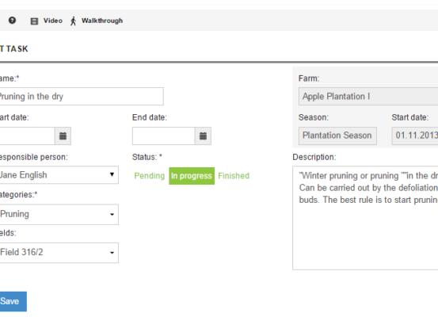Click the End date text field
The width and height of the screenshot is (438, 317).
(164, 136)
